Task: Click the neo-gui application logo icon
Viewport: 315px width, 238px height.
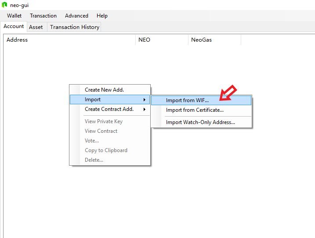Action: (x=4, y=5)
